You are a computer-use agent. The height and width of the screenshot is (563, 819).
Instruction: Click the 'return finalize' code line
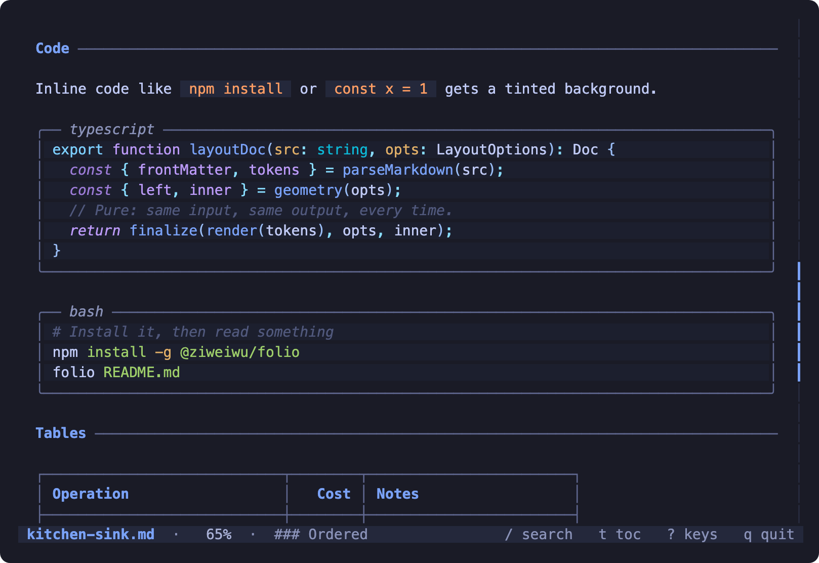[x=261, y=231]
